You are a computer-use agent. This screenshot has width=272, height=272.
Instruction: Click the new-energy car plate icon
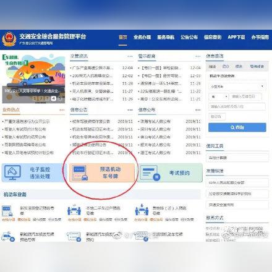point(8,237)
